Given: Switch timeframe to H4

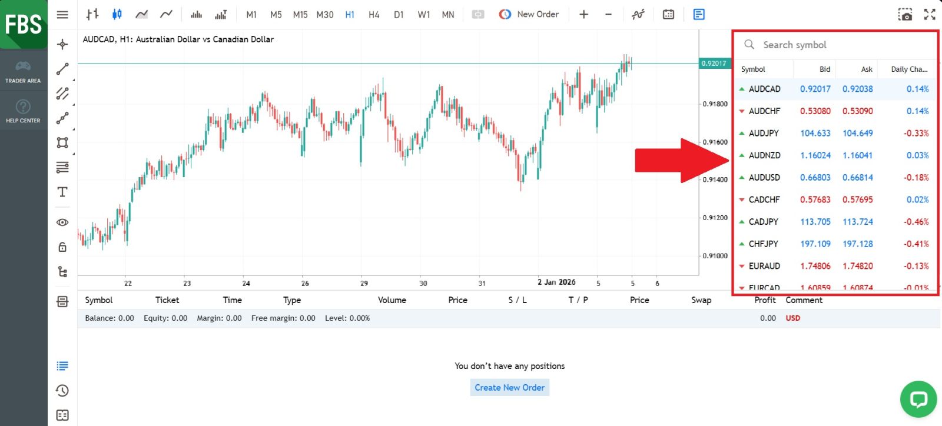Looking at the screenshot, I should [x=374, y=15].
